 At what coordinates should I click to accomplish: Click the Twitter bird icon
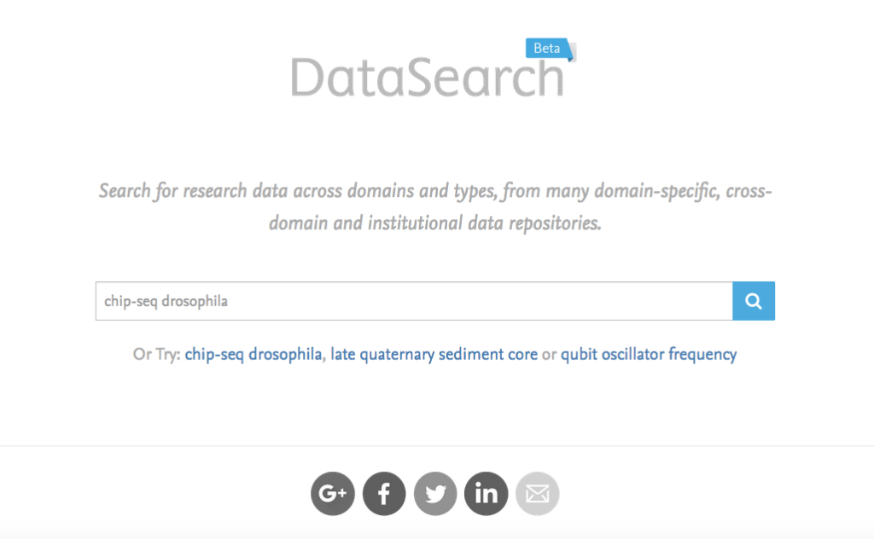tap(435, 493)
